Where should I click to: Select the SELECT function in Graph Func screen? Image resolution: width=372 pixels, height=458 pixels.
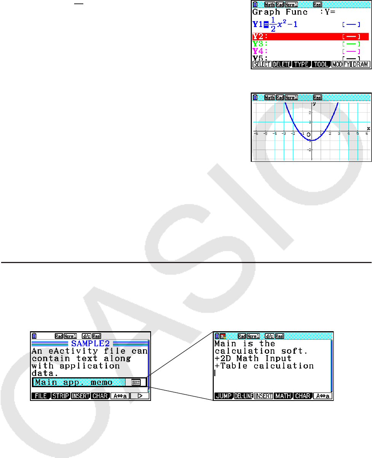(262, 64)
